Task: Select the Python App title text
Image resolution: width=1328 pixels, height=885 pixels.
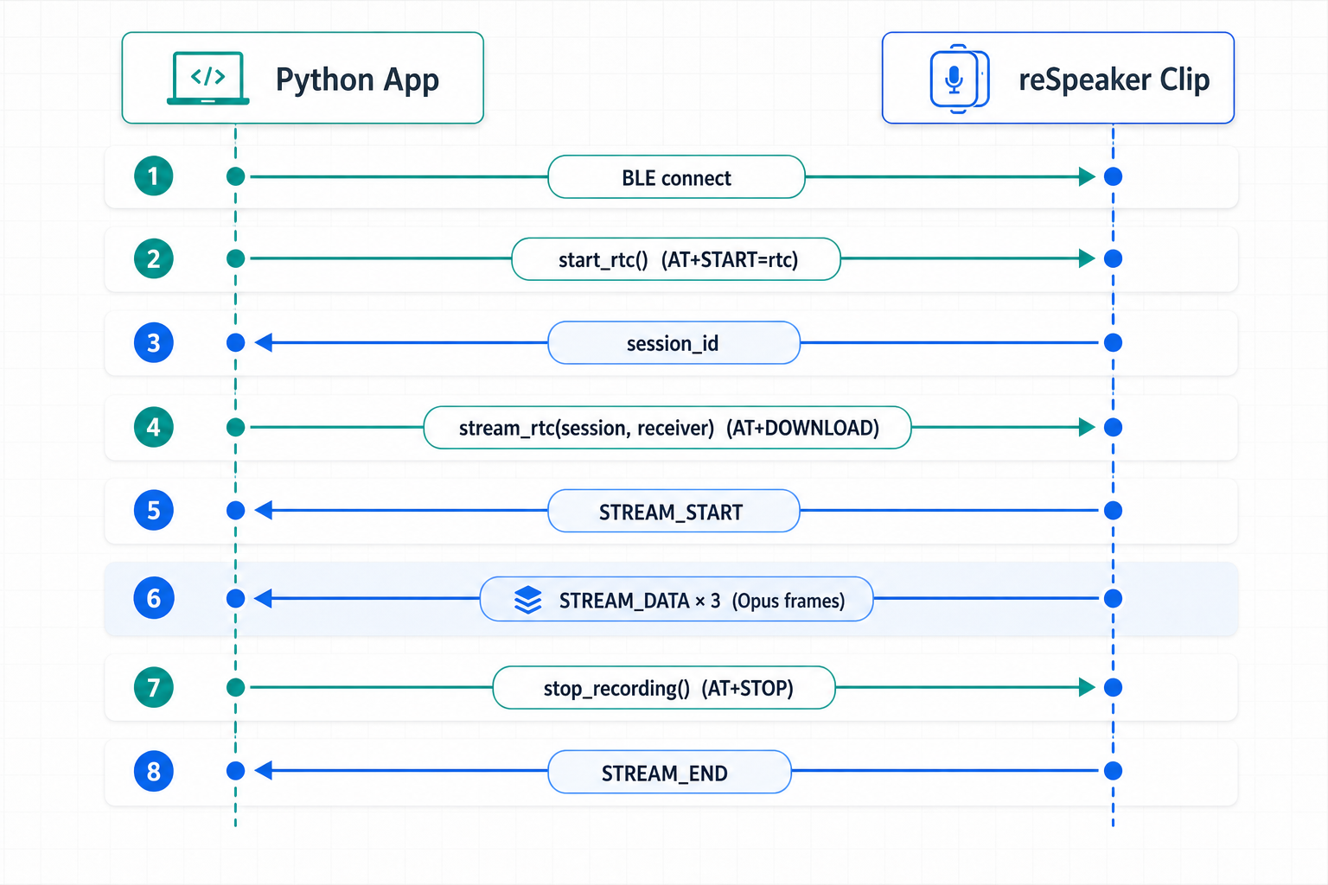Action: point(357,80)
